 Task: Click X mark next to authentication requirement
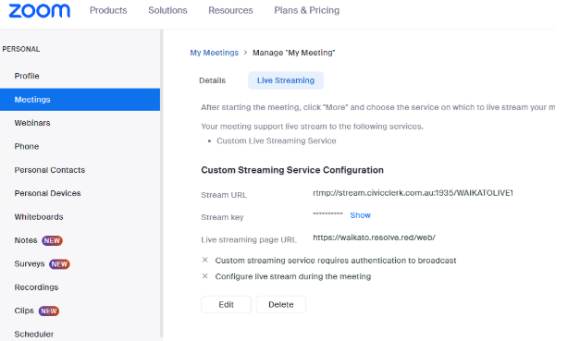[205, 260]
